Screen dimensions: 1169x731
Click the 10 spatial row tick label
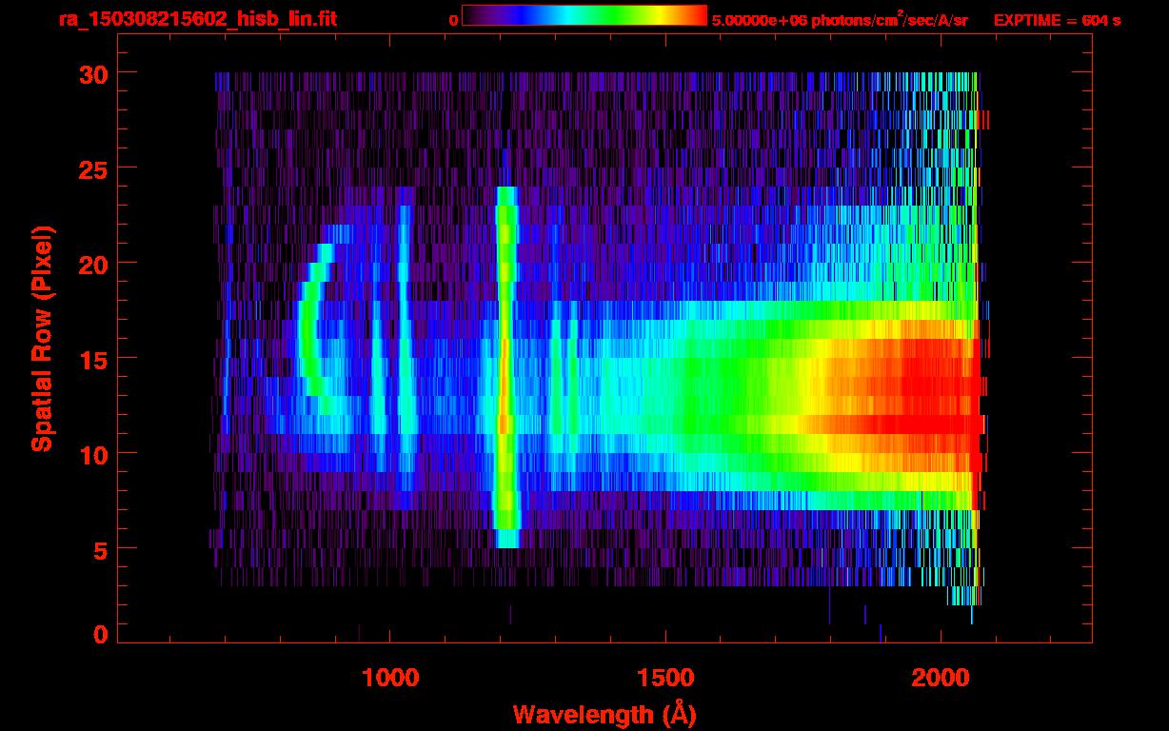(x=93, y=454)
